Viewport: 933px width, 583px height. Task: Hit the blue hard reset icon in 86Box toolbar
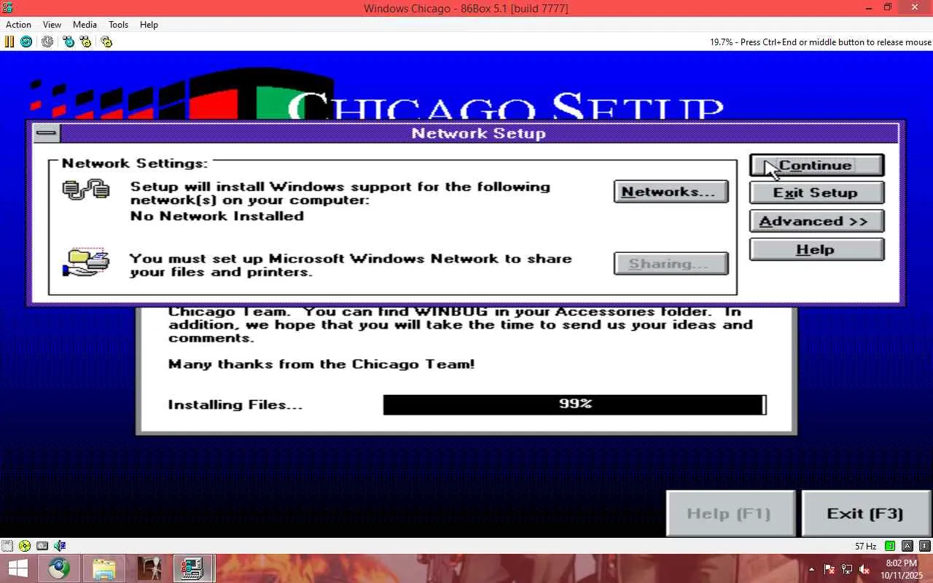(x=26, y=42)
